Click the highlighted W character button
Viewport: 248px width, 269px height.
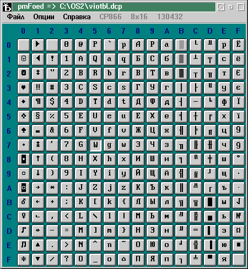pos(95,145)
